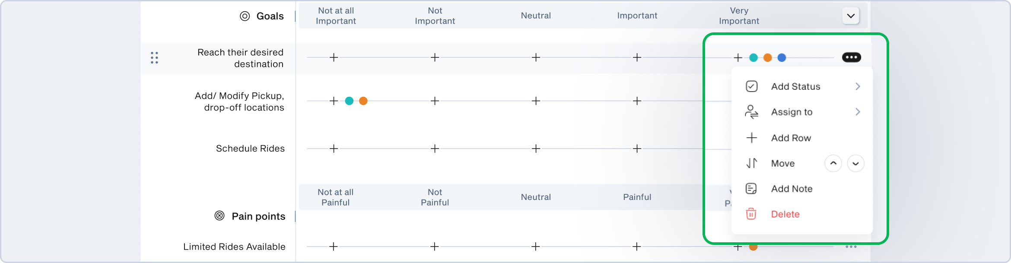Click the Add Status checkbox icon

coord(751,86)
